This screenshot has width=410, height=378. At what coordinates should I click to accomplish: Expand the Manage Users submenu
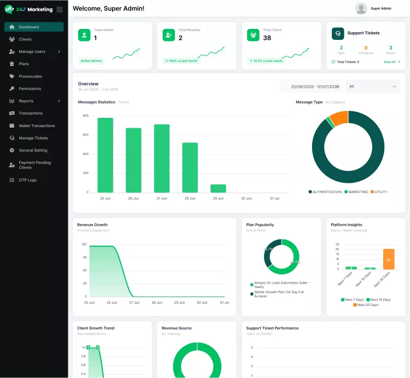click(x=59, y=52)
